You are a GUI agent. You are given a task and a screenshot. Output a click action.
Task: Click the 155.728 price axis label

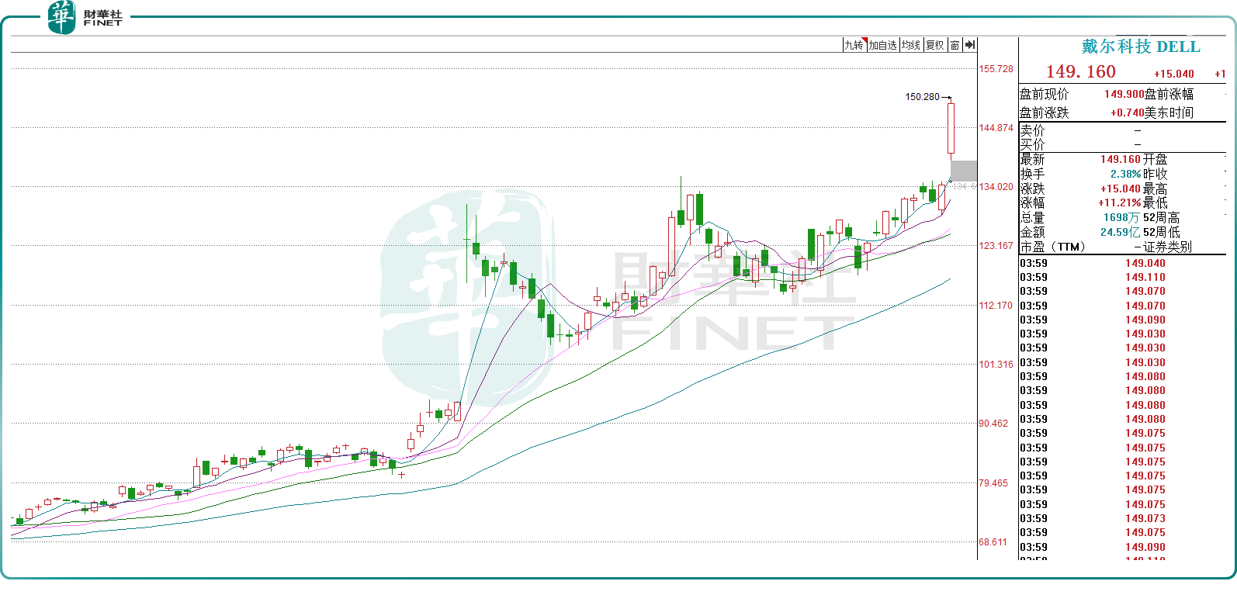996,69
